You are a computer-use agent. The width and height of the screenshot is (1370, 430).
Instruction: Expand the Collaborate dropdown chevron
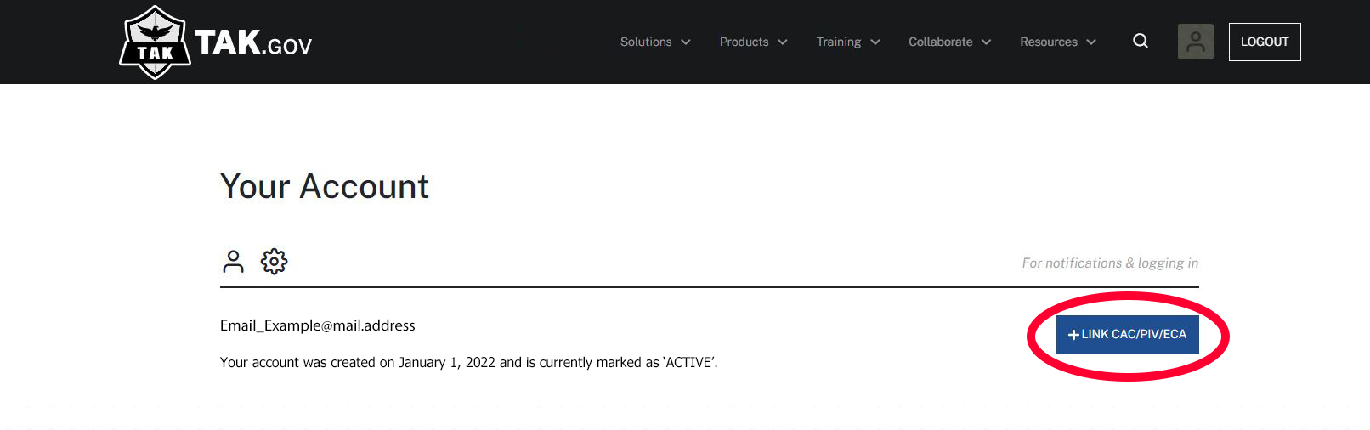(x=987, y=42)
